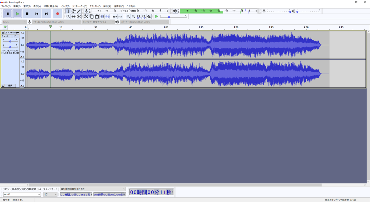370x202 pixels.
Task: Open the 2(ステレオ) 録音チャンネル dropdown
Action: coord(98,22)
